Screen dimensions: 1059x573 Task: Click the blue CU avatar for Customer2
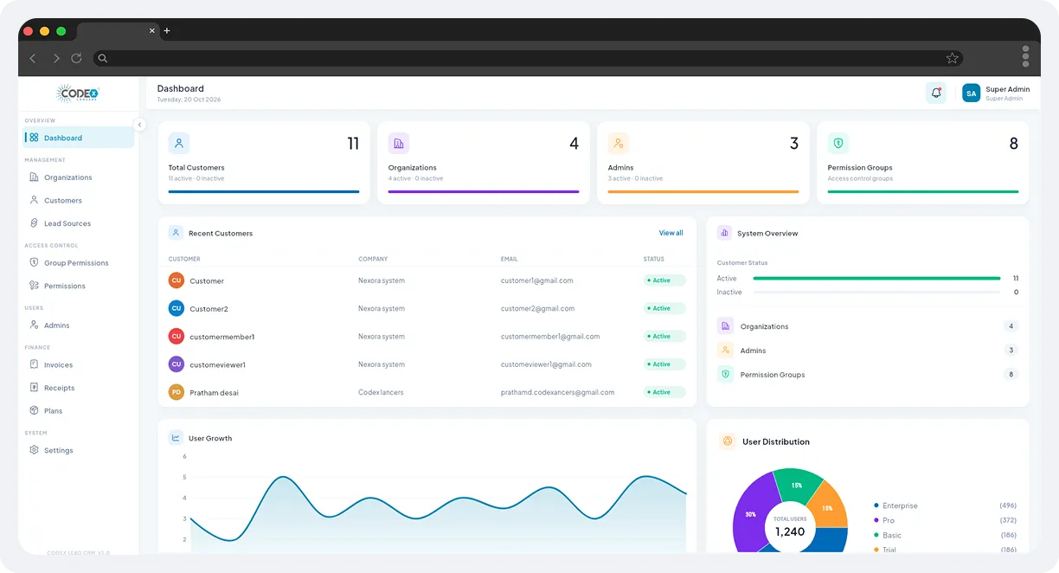[x=176, y=308]
